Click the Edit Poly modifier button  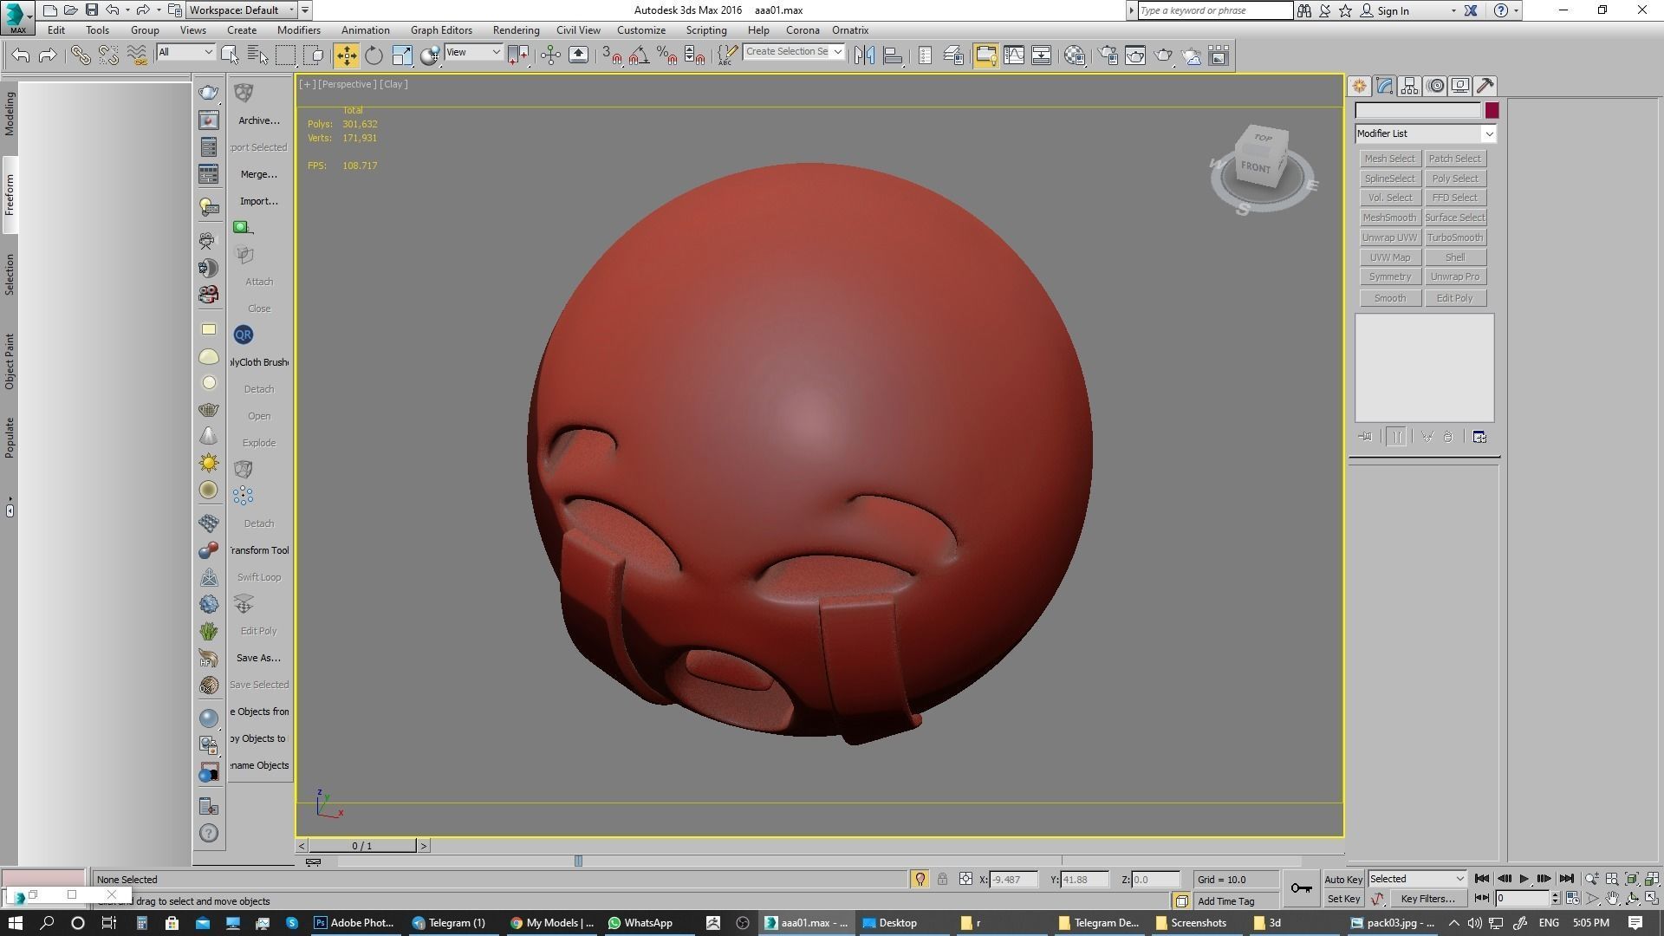pyautogui.click(x=1455, y=298)
